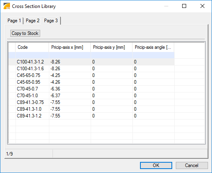Image resolution: width=212 pixels, height=173 pixels.
Task: Sort by the Code column header
Action: (32, 47)
